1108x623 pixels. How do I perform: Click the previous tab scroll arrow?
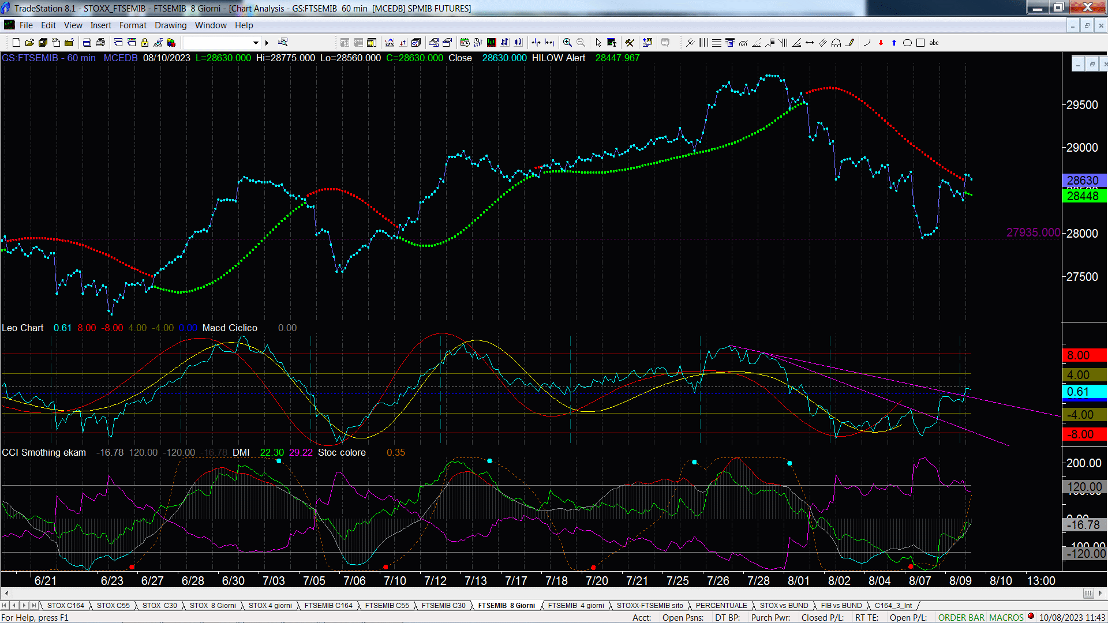(x=14, y=605)
